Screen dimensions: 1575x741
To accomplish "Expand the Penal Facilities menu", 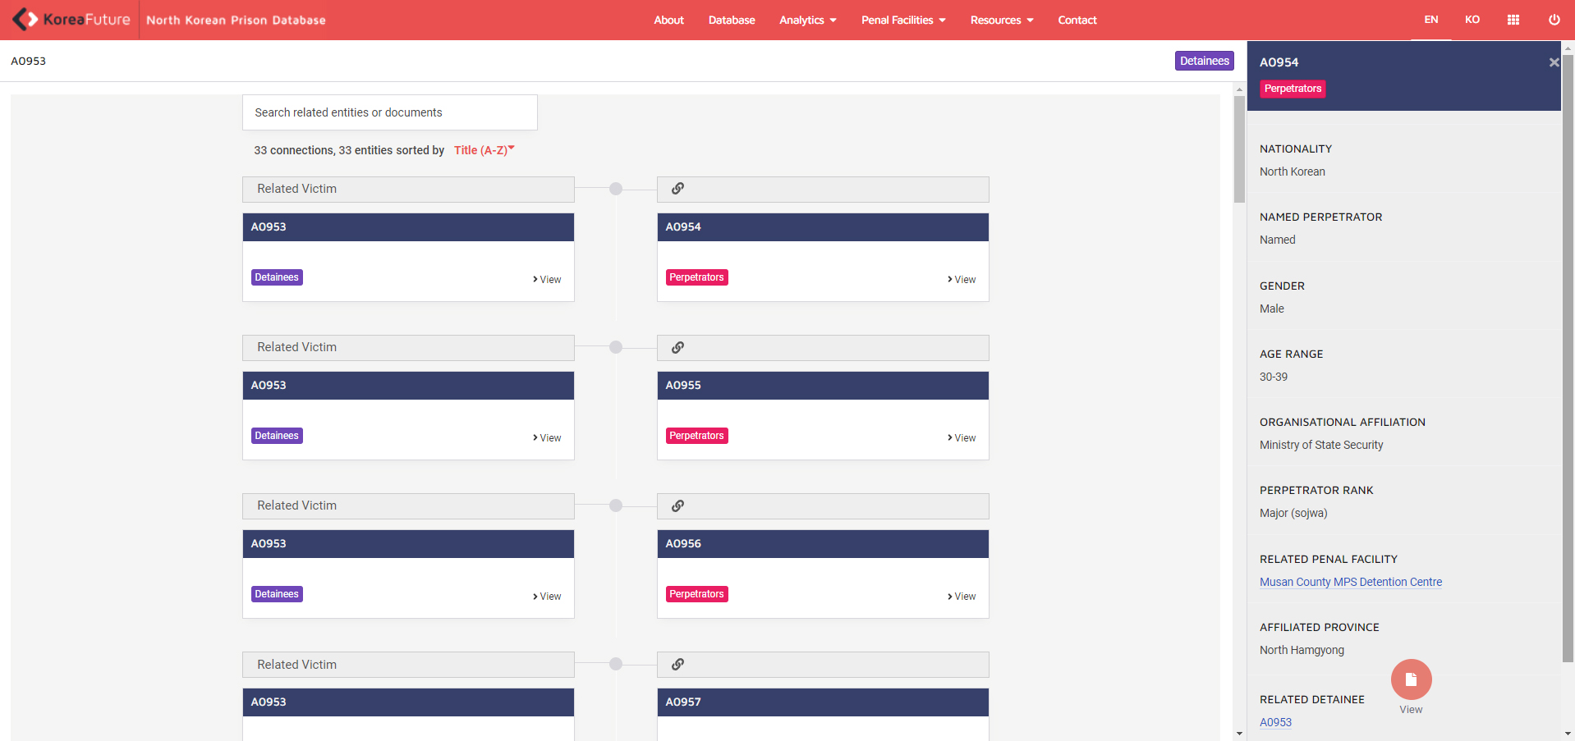I will coord(902,20).
